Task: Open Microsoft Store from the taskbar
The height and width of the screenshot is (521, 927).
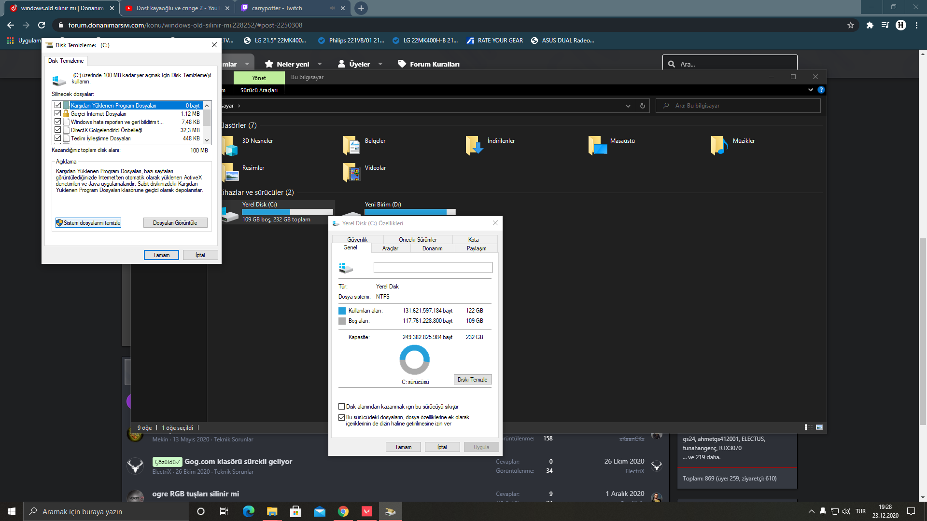Action: coord(295,511)
